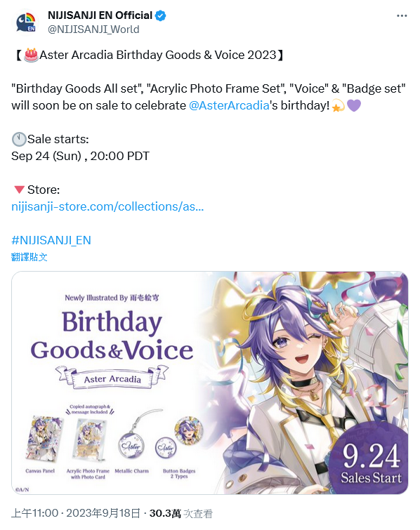The image size is (420, 530).
Task: Open the NIJISANJI EN Official profile avatar
Action: [x=26, y=22]
